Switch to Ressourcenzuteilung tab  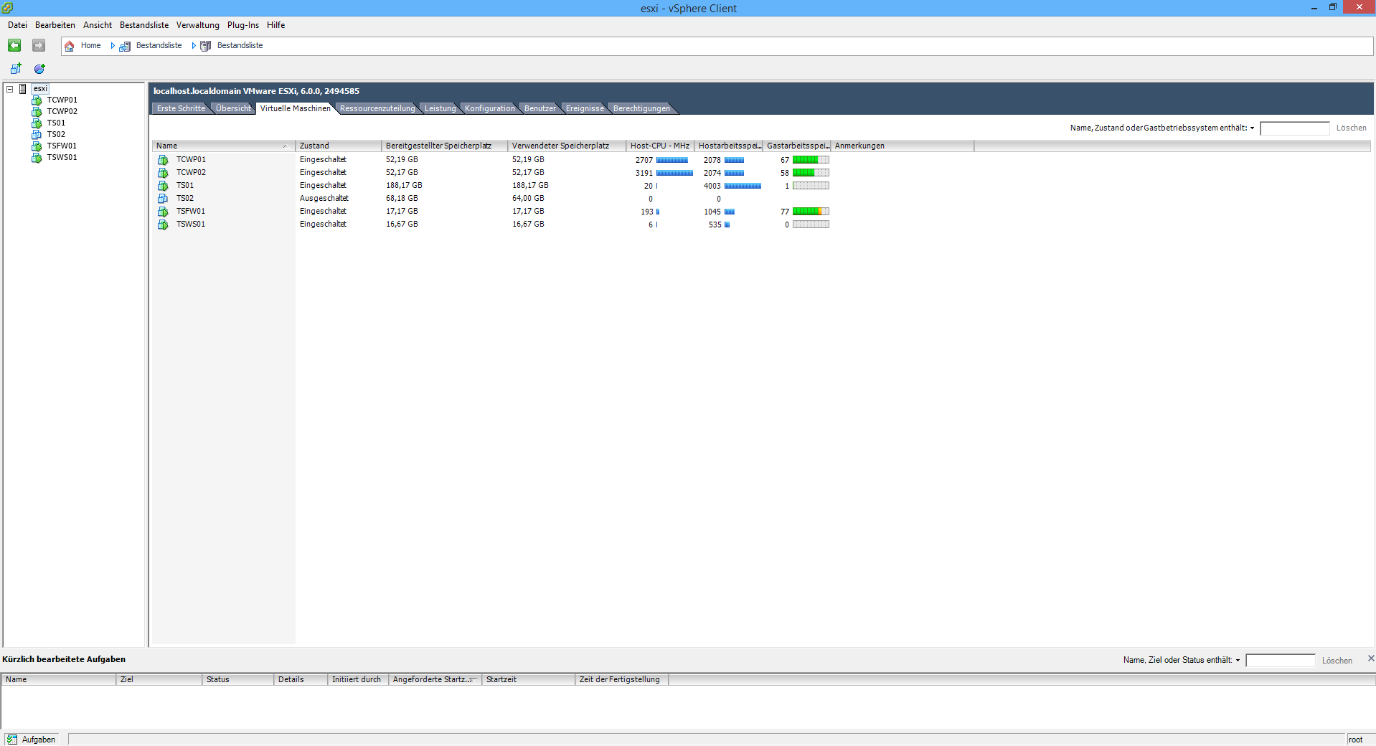point(377,108)
